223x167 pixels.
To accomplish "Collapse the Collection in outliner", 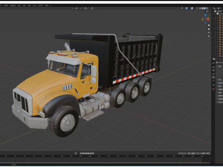I will [x=215, y=13].
